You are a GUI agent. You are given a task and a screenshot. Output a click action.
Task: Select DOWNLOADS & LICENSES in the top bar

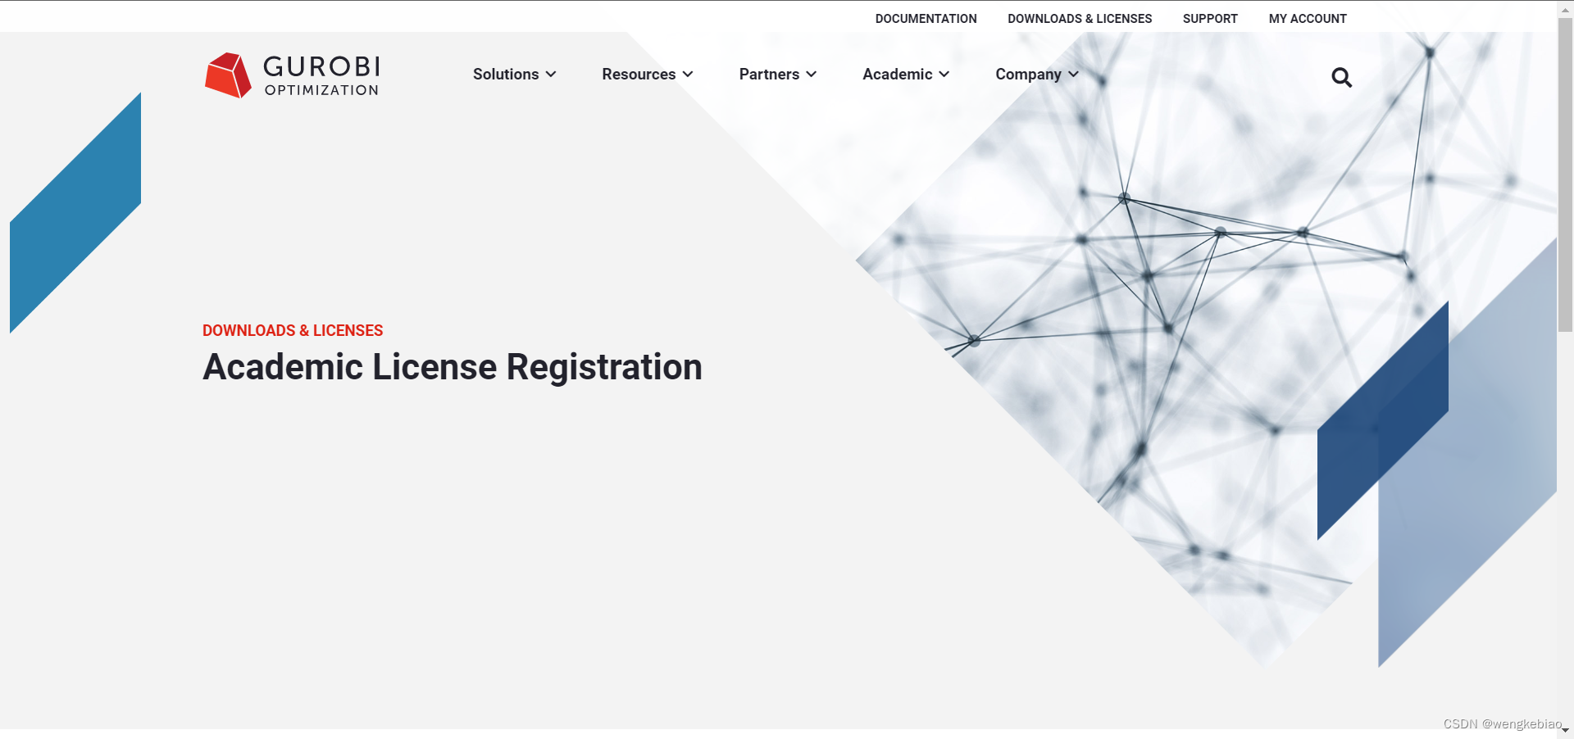[1080, 18]
